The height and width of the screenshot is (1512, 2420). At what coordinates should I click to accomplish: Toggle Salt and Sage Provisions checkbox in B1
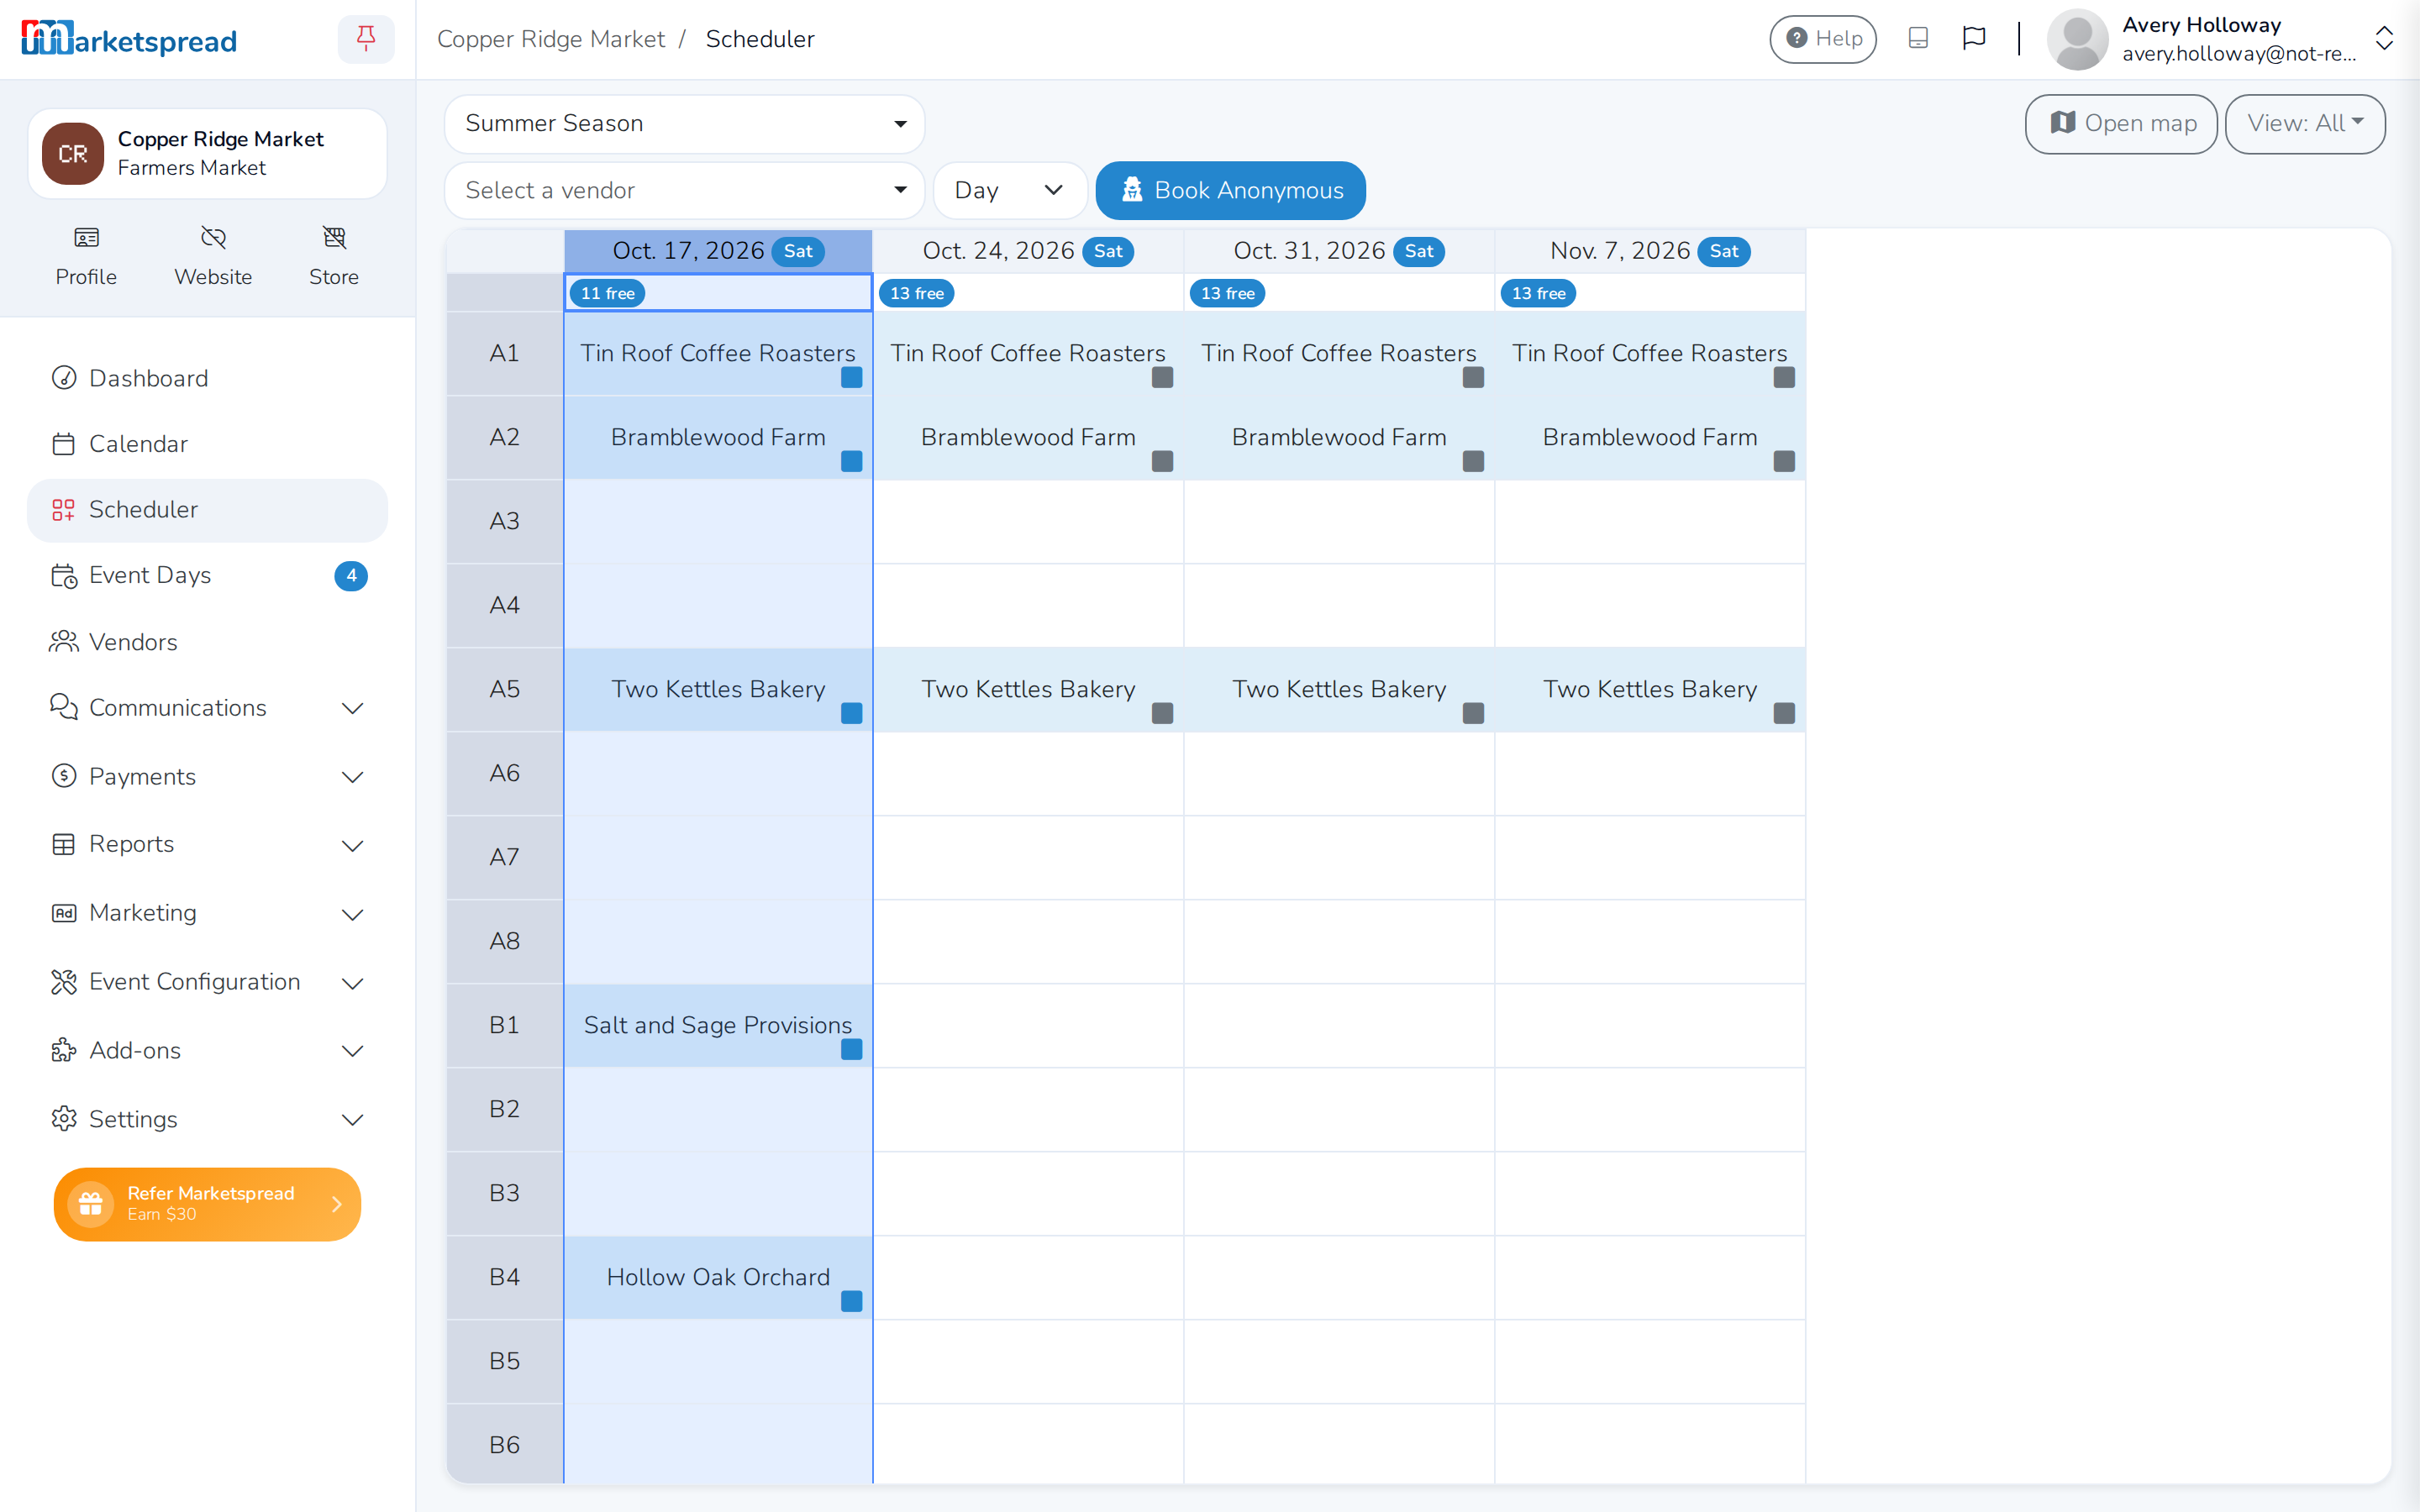coord(851,1049)
